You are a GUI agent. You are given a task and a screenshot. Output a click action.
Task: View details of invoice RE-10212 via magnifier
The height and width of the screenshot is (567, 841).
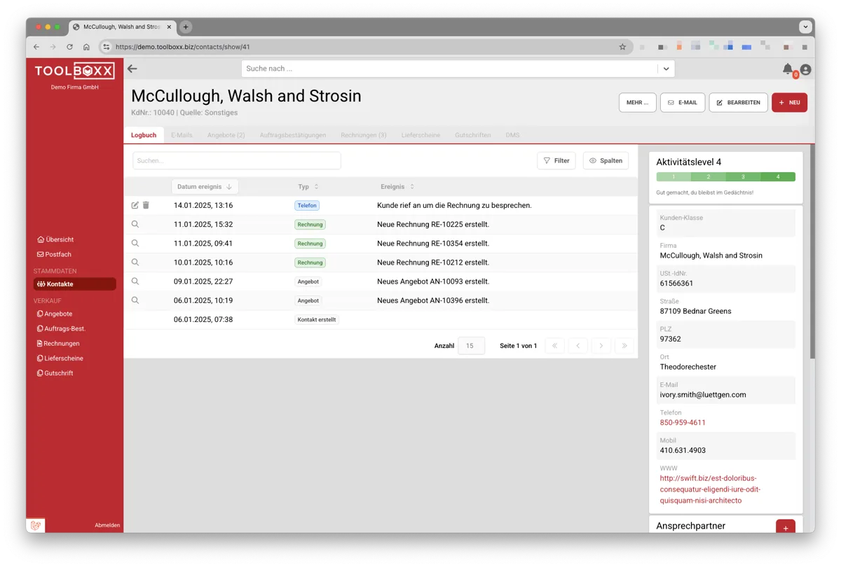pos(135,262)
